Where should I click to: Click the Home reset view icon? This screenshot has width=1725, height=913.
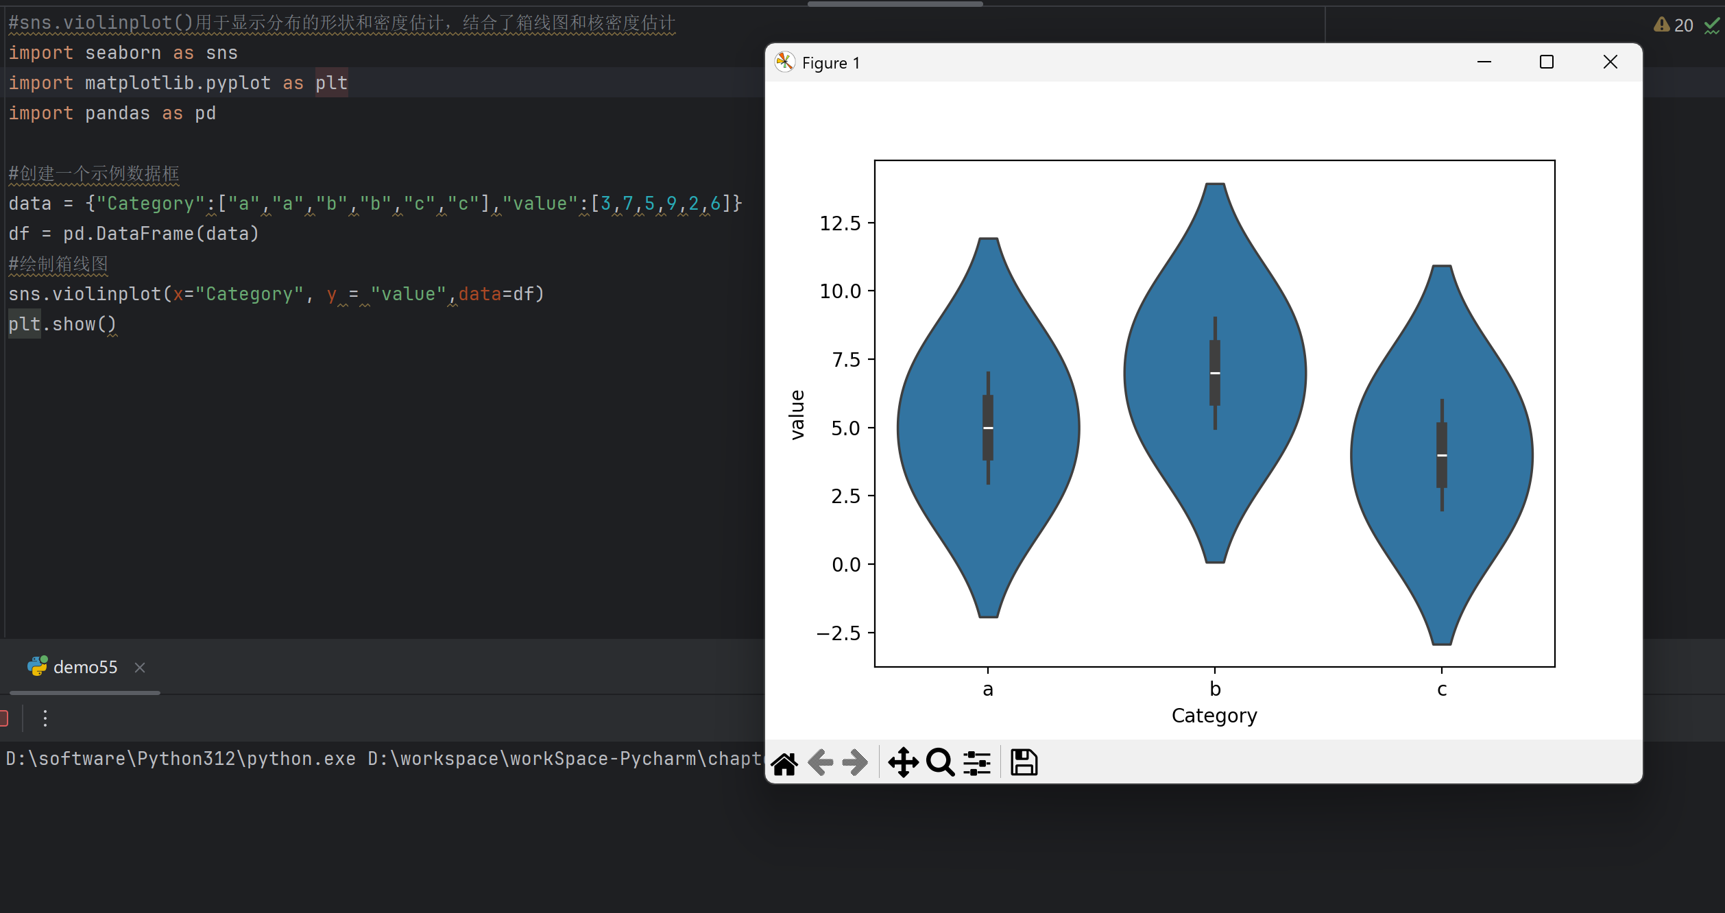[784, 763]
